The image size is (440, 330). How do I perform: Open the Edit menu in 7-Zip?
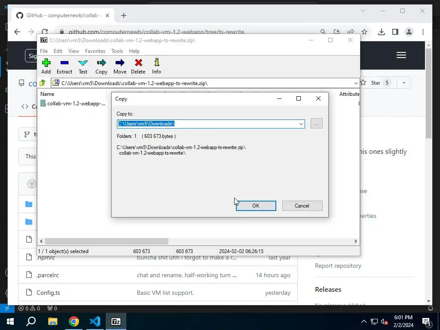point(58,51)
